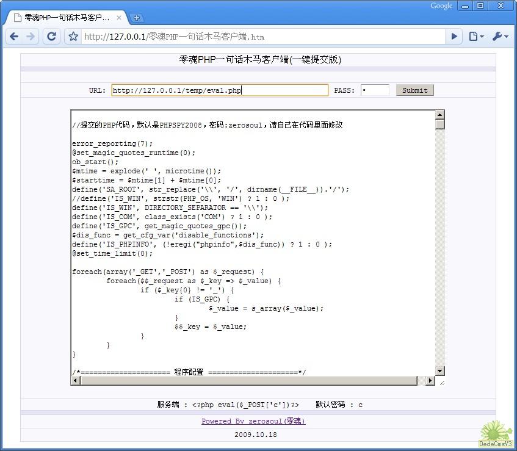Viewport: 517px width, 451px height.
Task: Click the code area vertical scroll thumb
Action: click(440, 124)
